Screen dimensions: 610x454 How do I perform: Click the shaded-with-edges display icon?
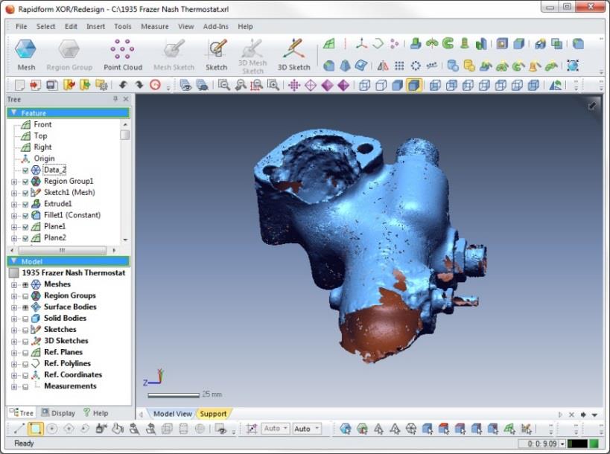[x=413, y=85]
